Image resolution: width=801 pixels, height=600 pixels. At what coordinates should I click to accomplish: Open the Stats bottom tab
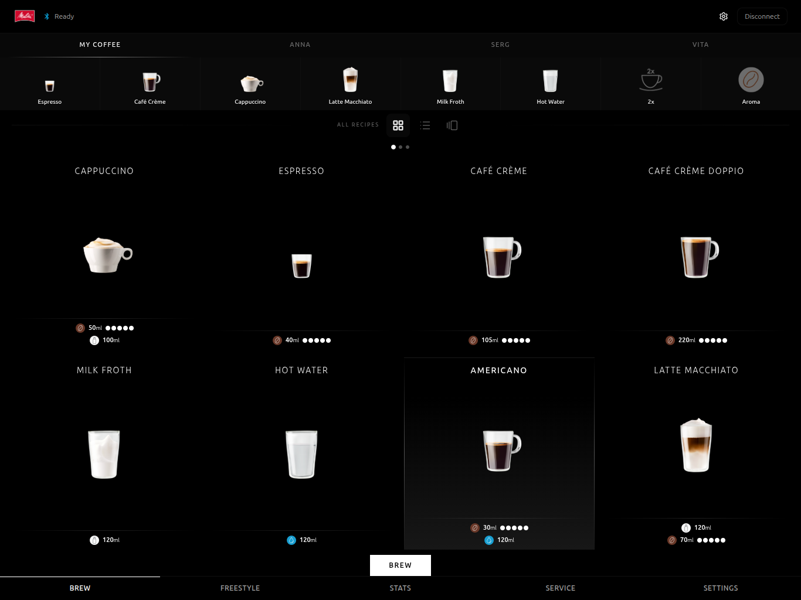[x=400, y=588]
